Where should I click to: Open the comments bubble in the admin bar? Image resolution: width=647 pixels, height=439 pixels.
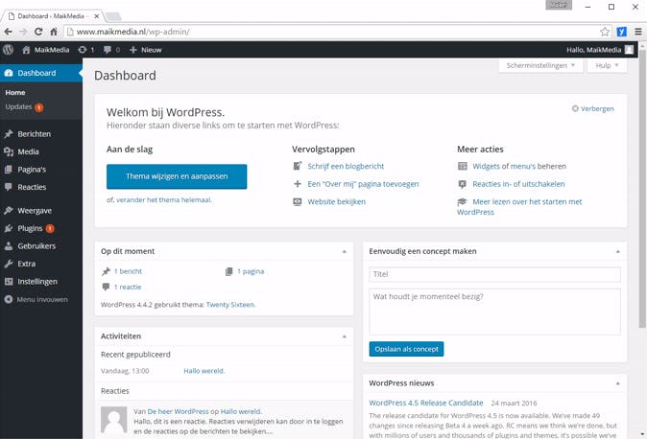pyautogui.click(x=108, y=50)
